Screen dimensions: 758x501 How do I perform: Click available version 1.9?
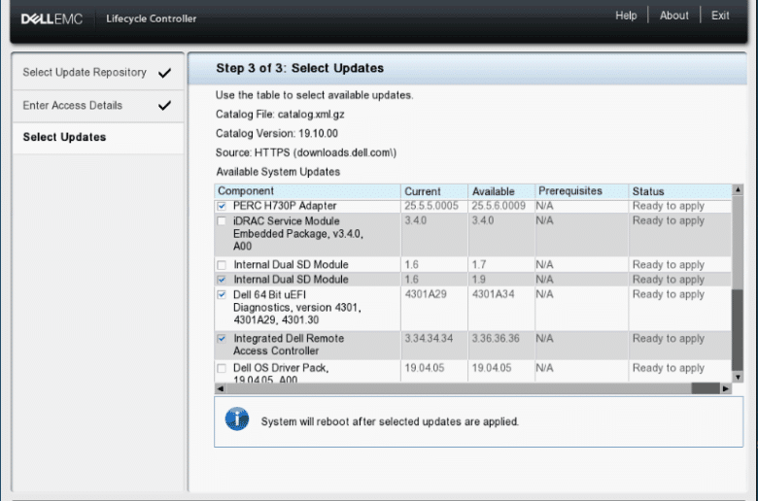click(x=478, y=280)
